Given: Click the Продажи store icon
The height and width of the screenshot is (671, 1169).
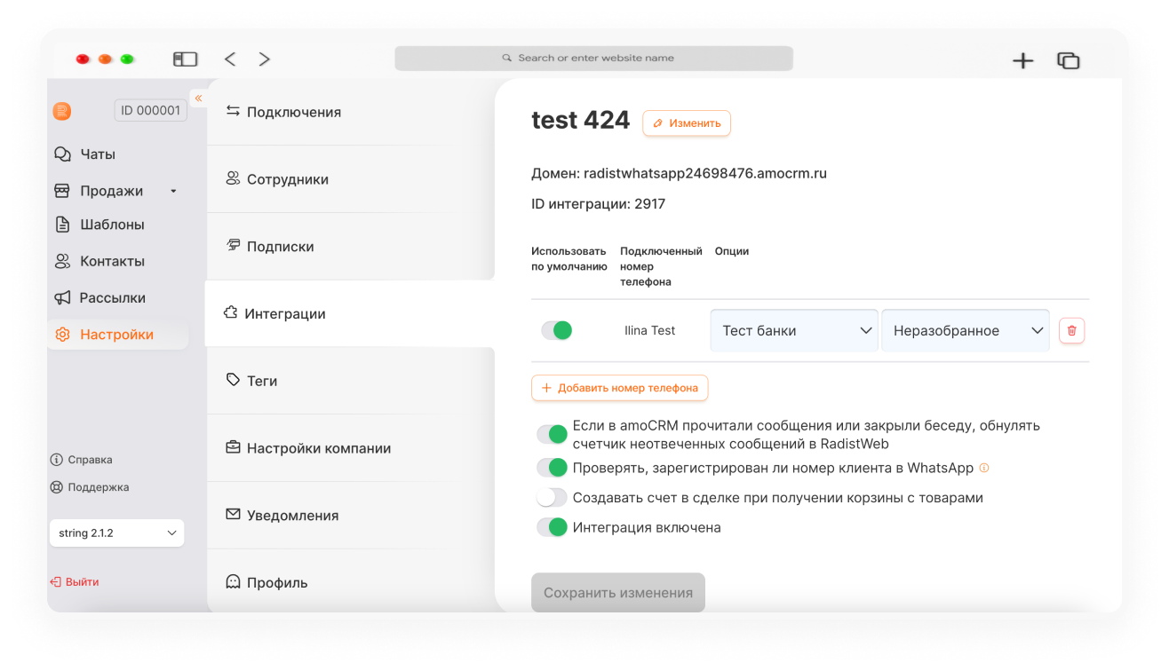Looking at the screenshot, I should [62, 191].
